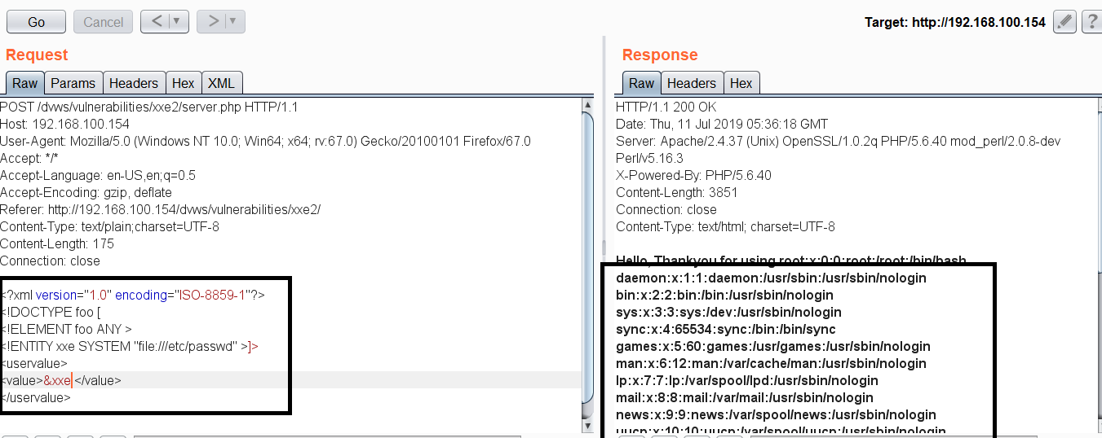
Task: Select the Request Raw tab
Action: tap(24, 83)
